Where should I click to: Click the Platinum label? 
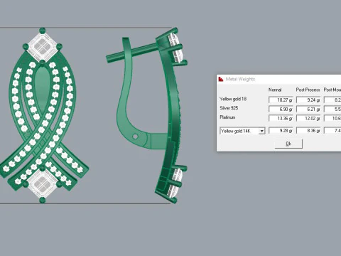227,117
